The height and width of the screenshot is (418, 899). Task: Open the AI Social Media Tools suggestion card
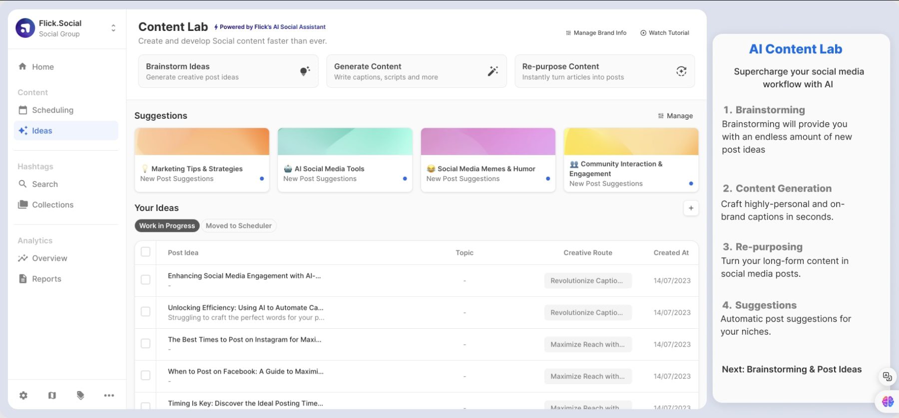click(345, 160)
